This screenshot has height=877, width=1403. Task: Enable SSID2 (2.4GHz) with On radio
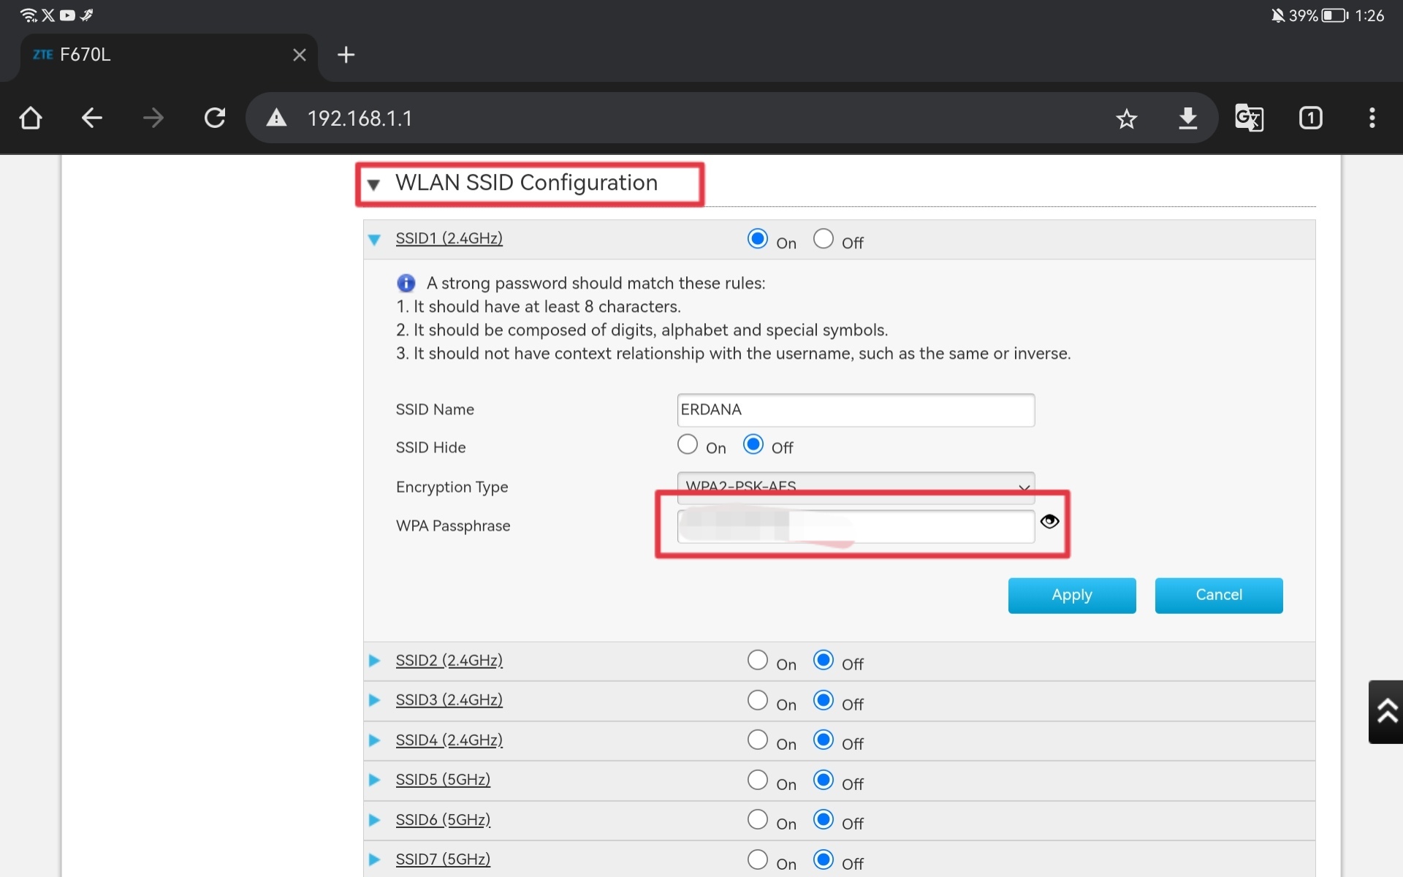[x=758, y=661]
